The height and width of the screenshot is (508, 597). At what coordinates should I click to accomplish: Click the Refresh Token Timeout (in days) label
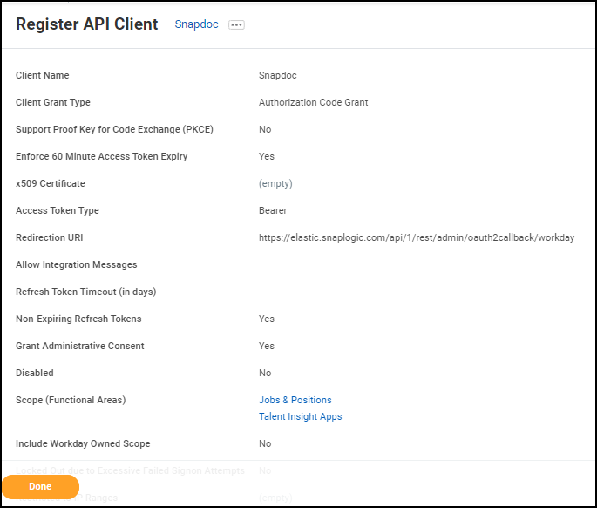(86, 292)
